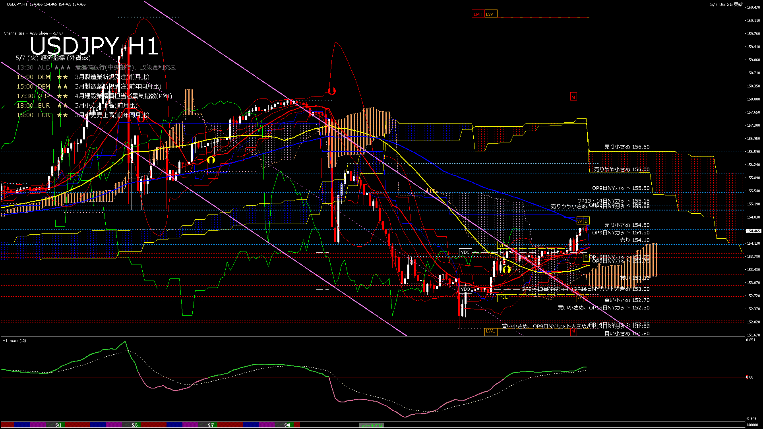Click the 5/6 date marker

click(135, 425)
